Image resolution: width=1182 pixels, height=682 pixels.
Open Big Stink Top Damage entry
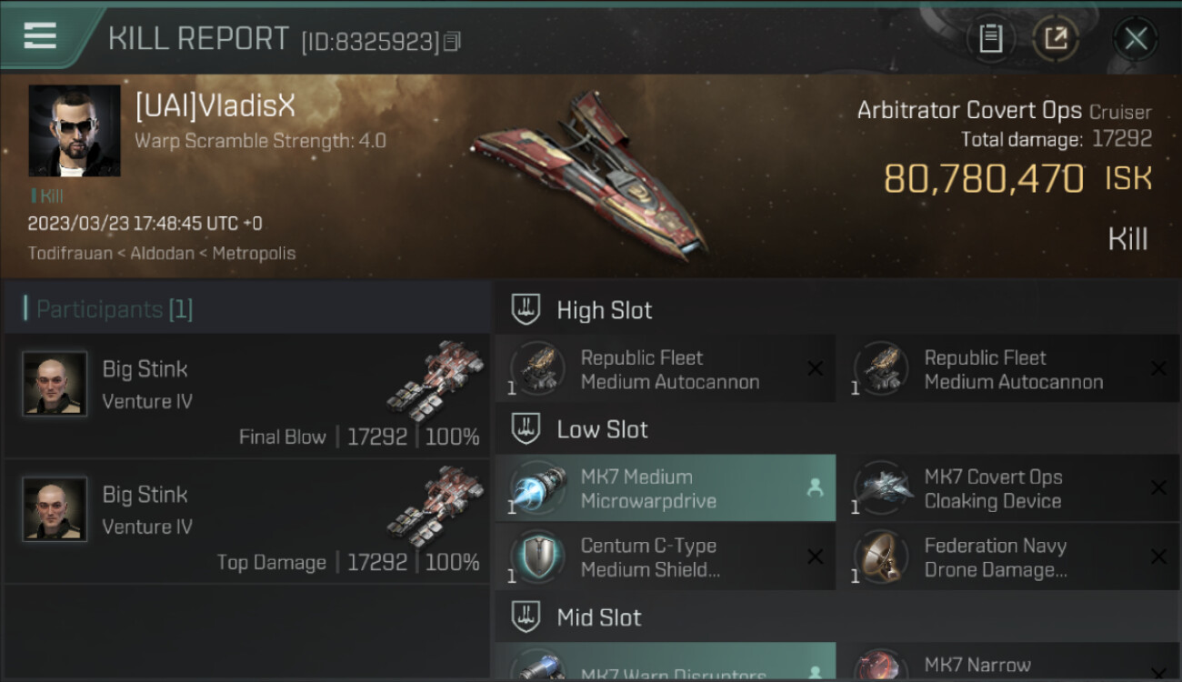point(247,521)
